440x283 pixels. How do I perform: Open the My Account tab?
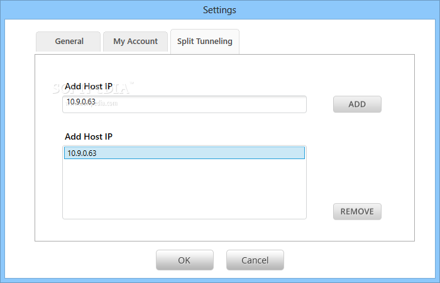click(x=135, y=42)
